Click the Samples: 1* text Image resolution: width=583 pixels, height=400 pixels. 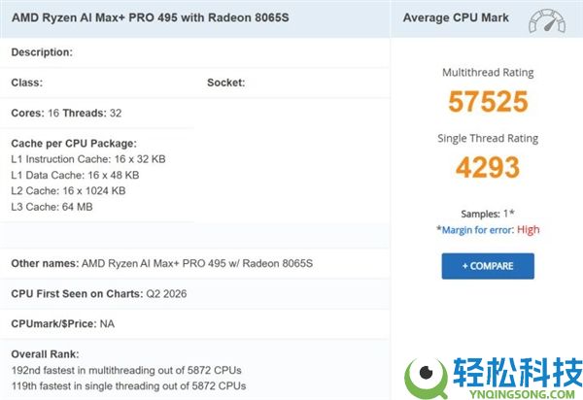click(488, 214)
